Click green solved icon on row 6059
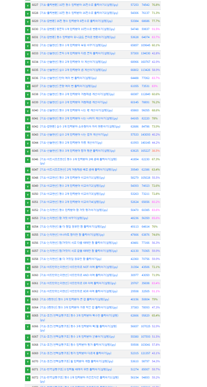The image size is (207, 387). (x=28, y=268)
